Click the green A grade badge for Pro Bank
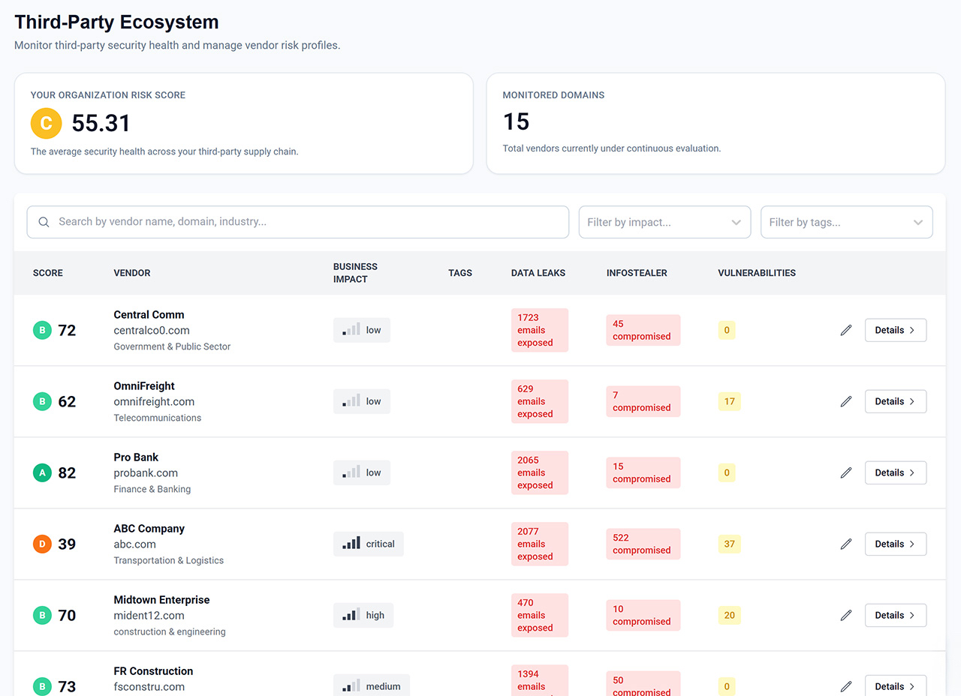Image resolution: width=961 pixels, height=696 pixels. point(42,472)
